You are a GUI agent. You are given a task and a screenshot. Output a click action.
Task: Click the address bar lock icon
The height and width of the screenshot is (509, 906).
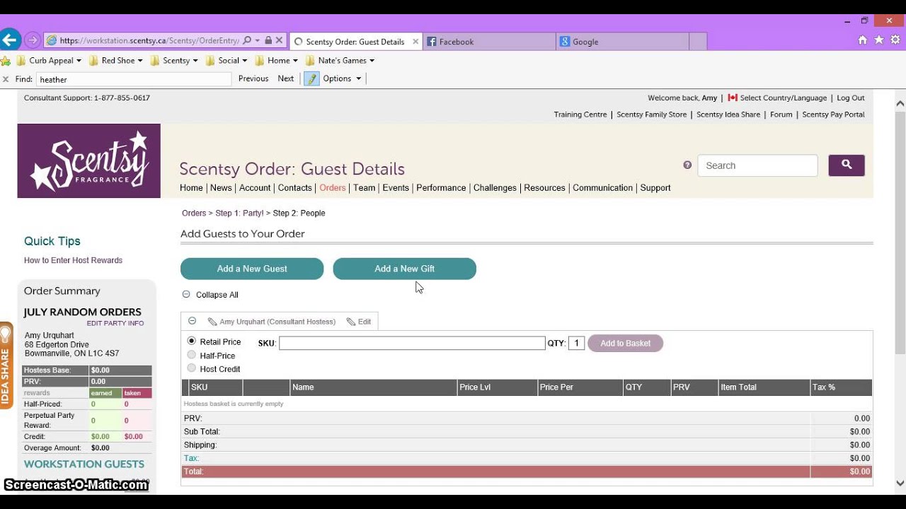(x=268, y=41)
